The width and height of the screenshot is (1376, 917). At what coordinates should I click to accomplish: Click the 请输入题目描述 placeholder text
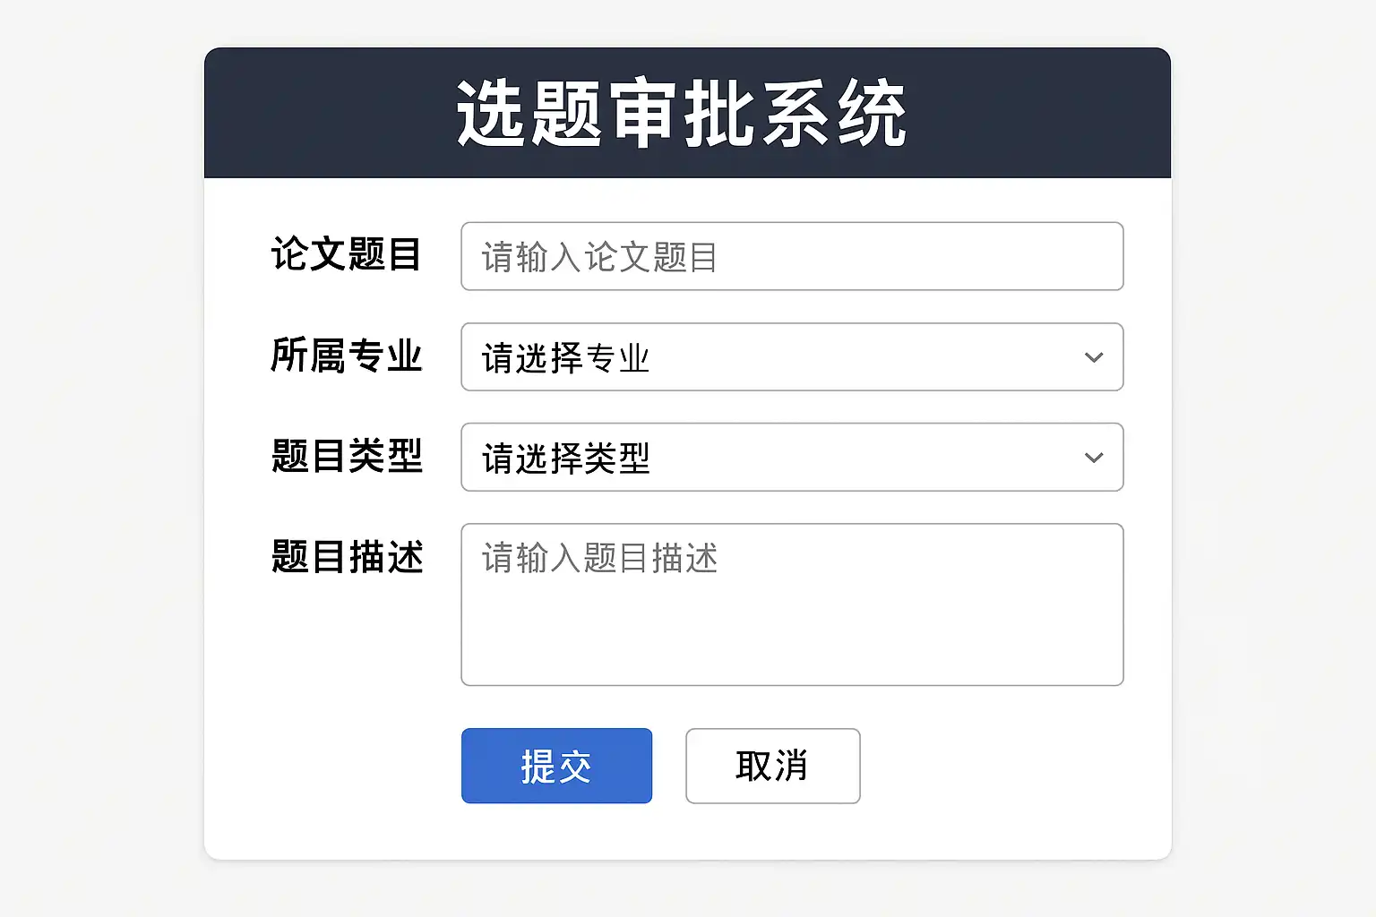(x=599, y=559)
